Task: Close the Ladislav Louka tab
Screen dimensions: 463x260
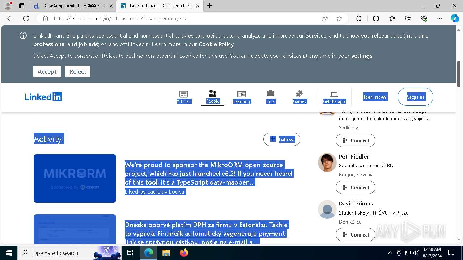Action: click(x=198, y=6)
